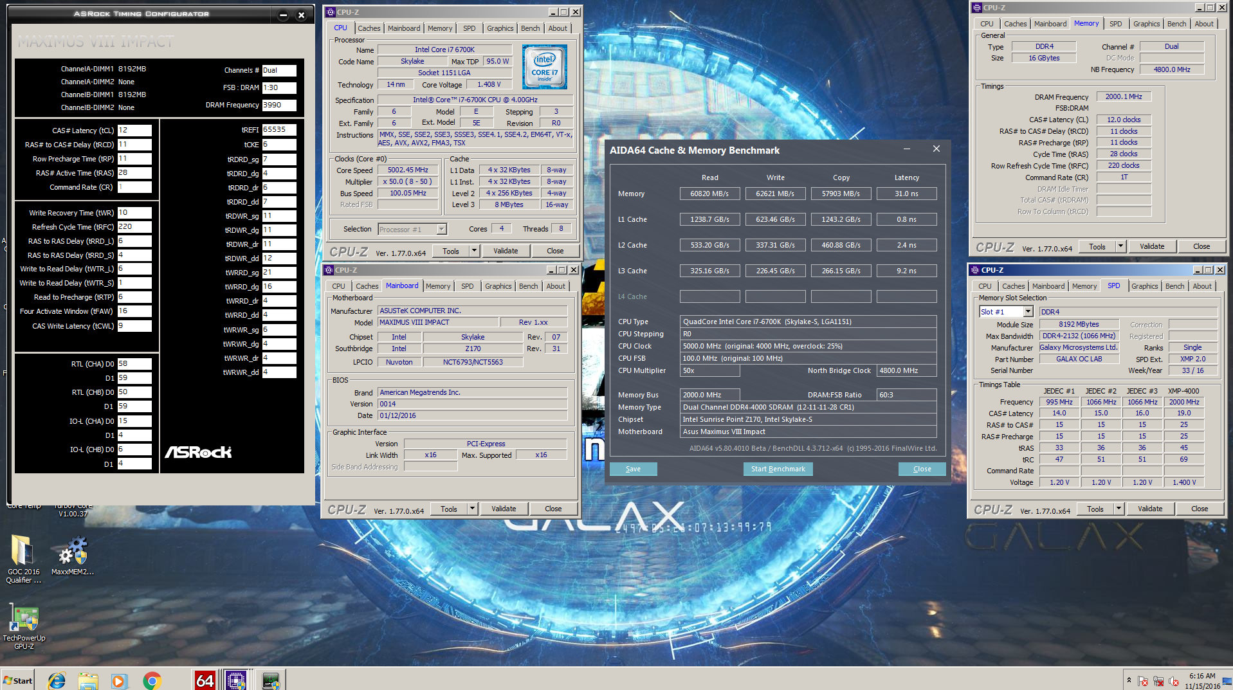Click the network tray icon

pyautogui.click(x=1158, y=681)
